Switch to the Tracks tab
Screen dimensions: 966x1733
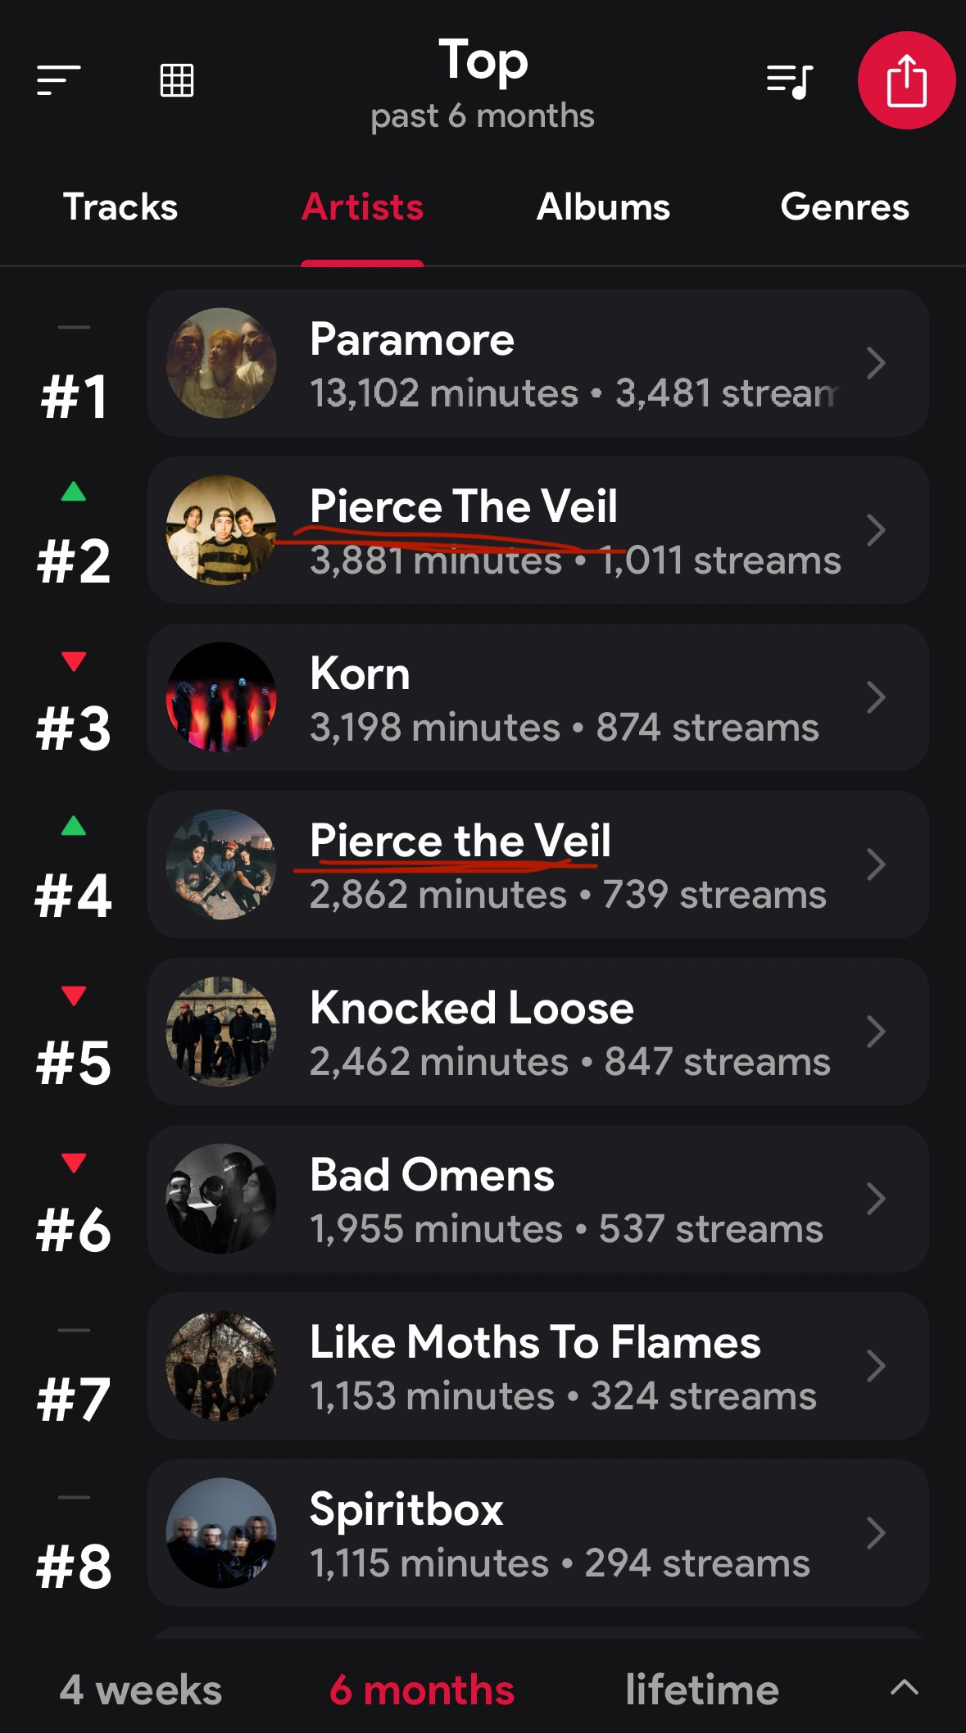point(120,207)
